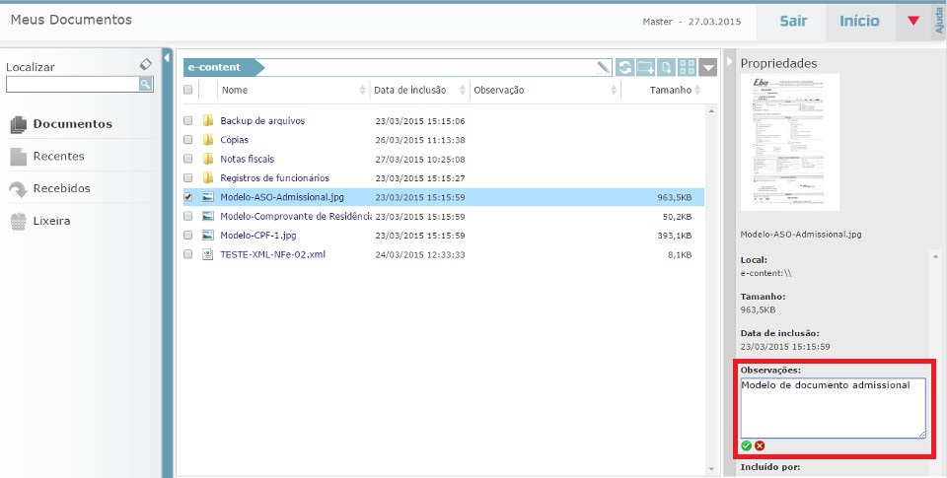Open Registros de funcionários folder name
The width and height of the screenshot is (947, 478).
pos(275,178)
